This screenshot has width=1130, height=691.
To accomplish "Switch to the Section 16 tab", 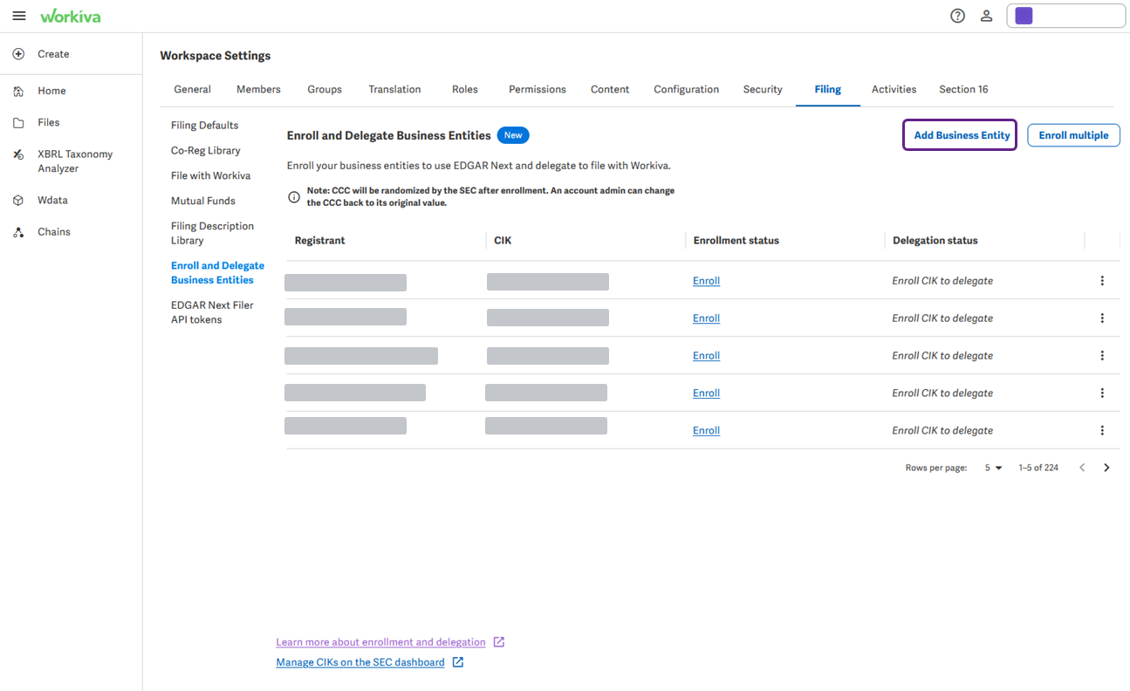I will (963, 89).
